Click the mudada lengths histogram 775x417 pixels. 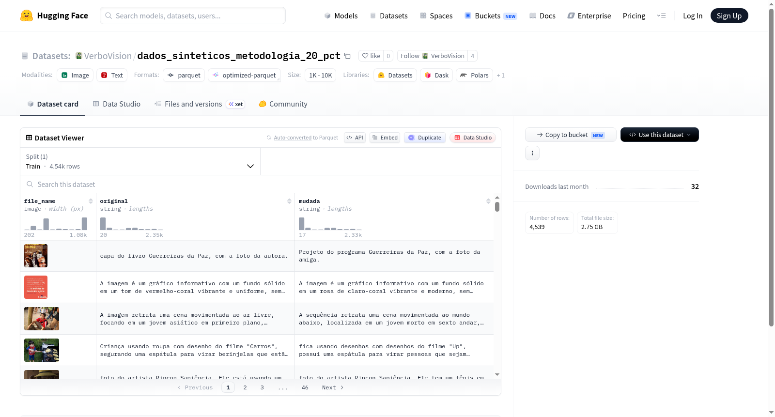point(330,223)
